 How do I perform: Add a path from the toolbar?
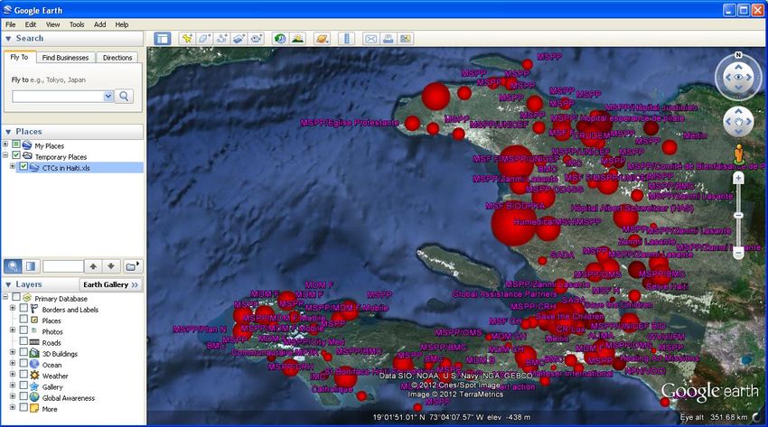tap(221, 39)
